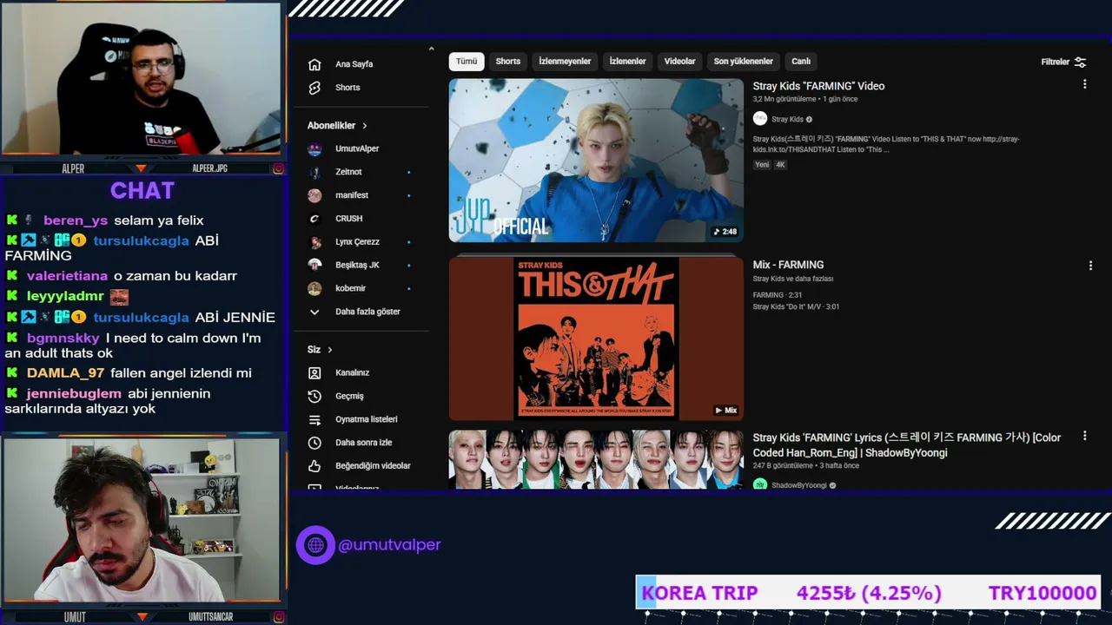Open Ana Sayfa home icon in sidebar
The height and width of the screenshot is (625, 1112).
pos(314,64)
